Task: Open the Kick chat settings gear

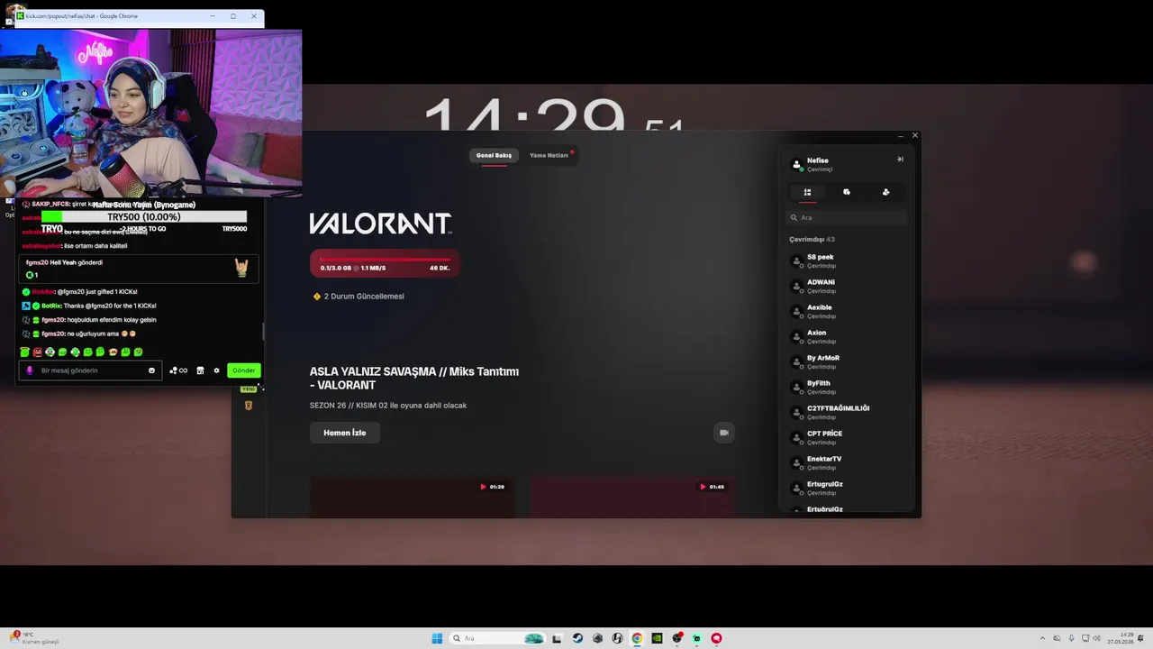Action: point(216,370)
